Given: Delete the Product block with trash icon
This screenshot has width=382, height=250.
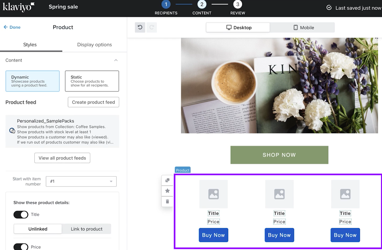Looking at the screenshot, I should [167, 201].
